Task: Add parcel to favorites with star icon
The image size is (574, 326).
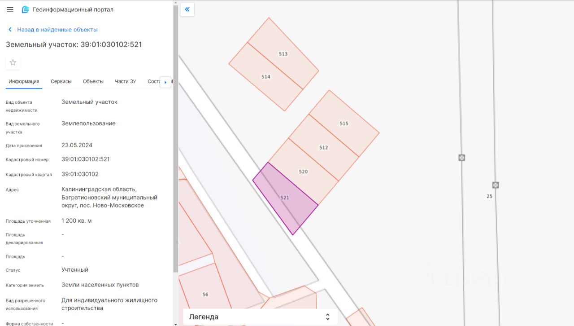Action: [13, 62]
